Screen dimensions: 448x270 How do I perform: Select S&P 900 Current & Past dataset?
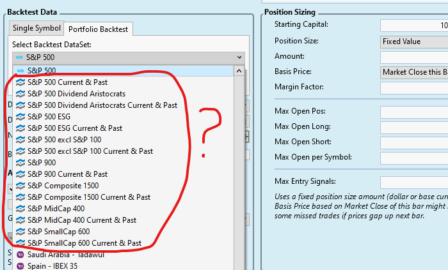click(123, 174)
